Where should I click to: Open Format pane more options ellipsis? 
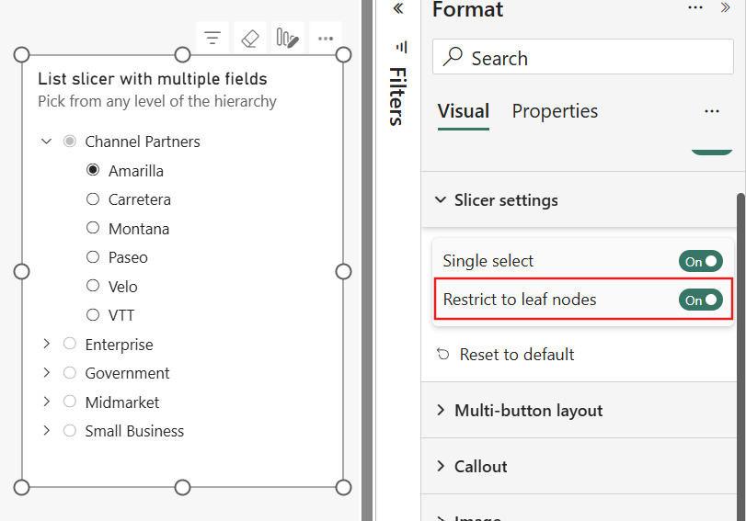coord(695,7)
